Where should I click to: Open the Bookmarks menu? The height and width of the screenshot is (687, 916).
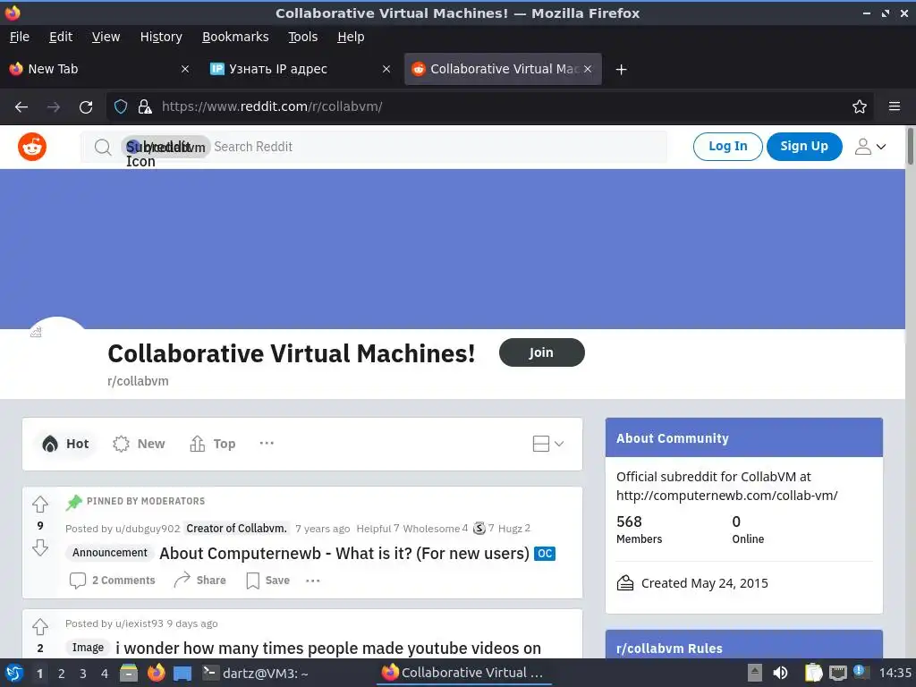(235, 37)
